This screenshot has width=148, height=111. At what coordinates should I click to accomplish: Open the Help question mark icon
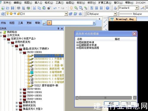[x=107, y=8]
